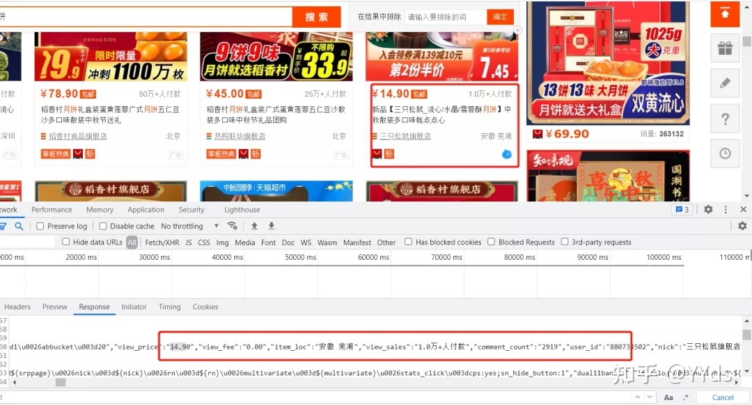Toggle the network filter funnel icon
752x405 pixels.
click(2, 226)
